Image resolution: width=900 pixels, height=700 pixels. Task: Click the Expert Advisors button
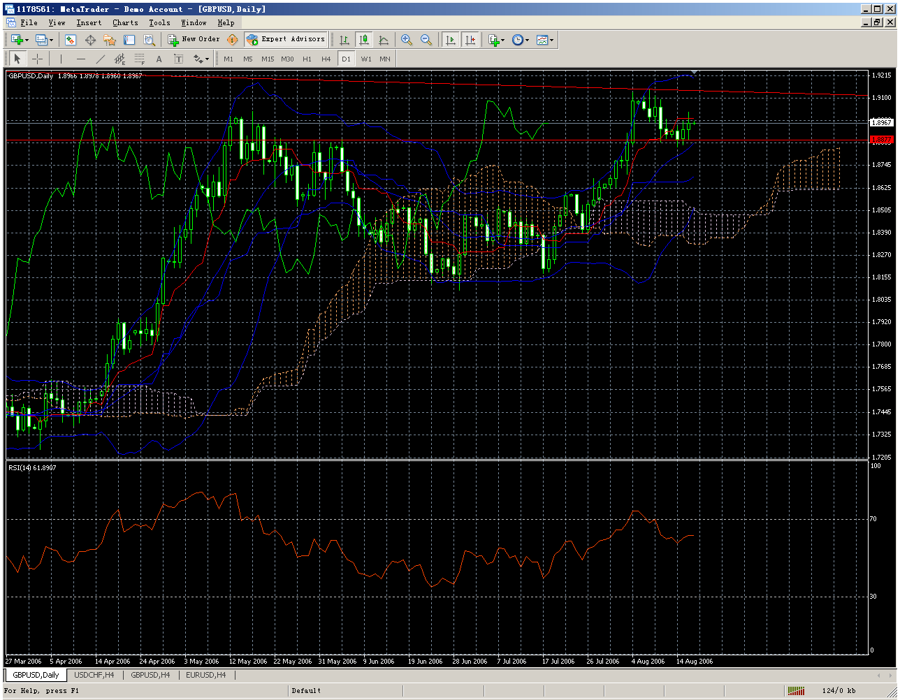[285, 40]
